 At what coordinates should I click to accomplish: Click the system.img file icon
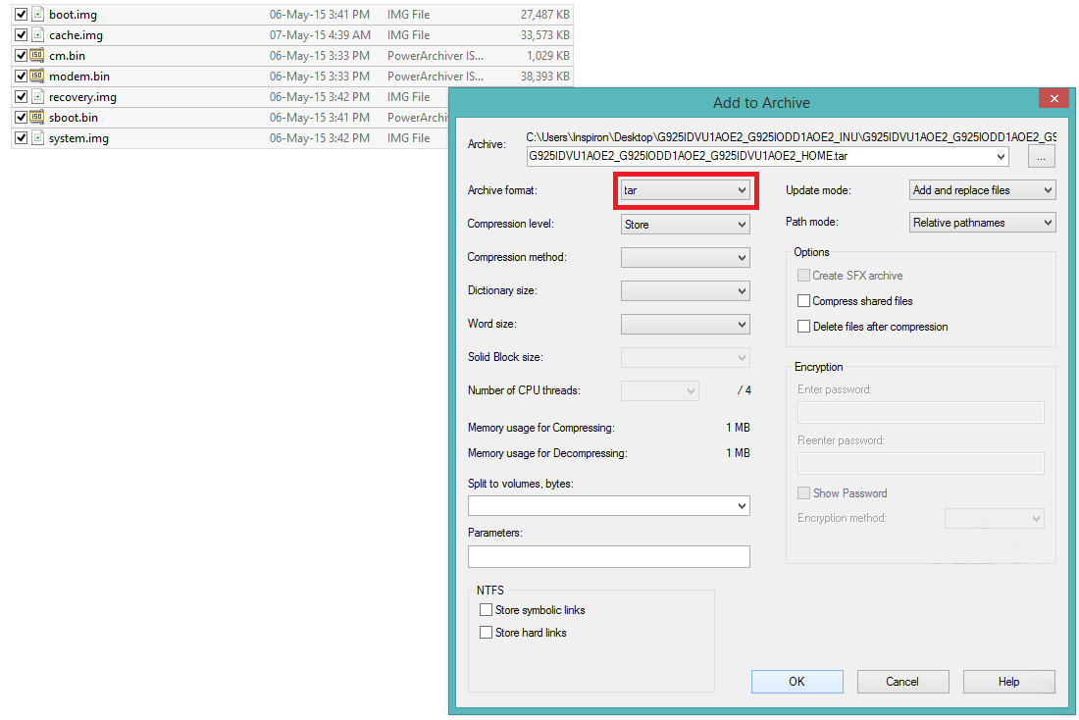pos(37,138)
